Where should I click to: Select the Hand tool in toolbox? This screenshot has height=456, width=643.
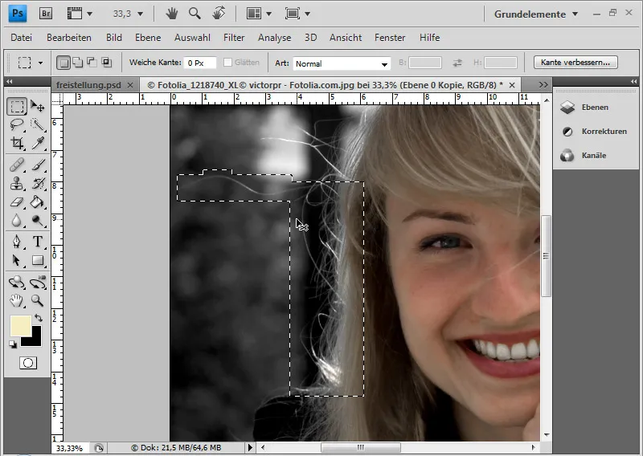pos(17,301)
